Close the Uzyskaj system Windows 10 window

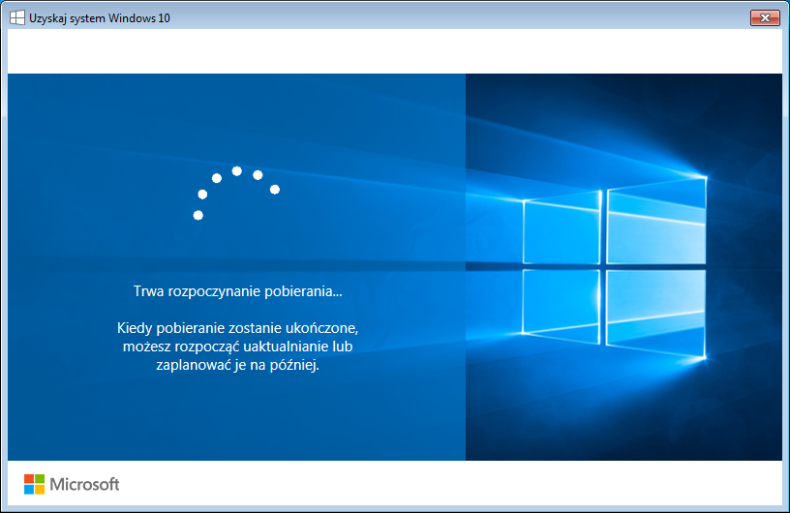pyautogui.click(x=765, y=17)
